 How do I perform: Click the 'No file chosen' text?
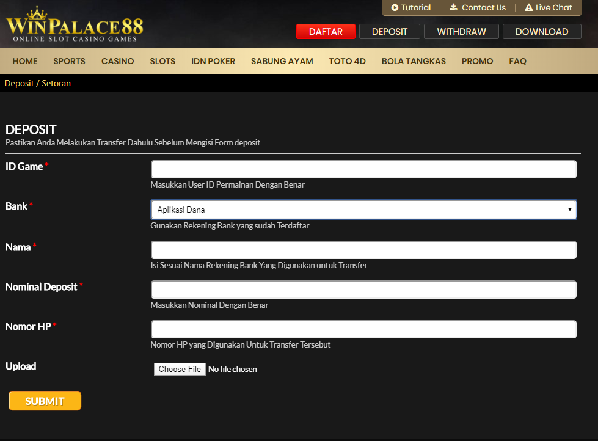(233, 369)
